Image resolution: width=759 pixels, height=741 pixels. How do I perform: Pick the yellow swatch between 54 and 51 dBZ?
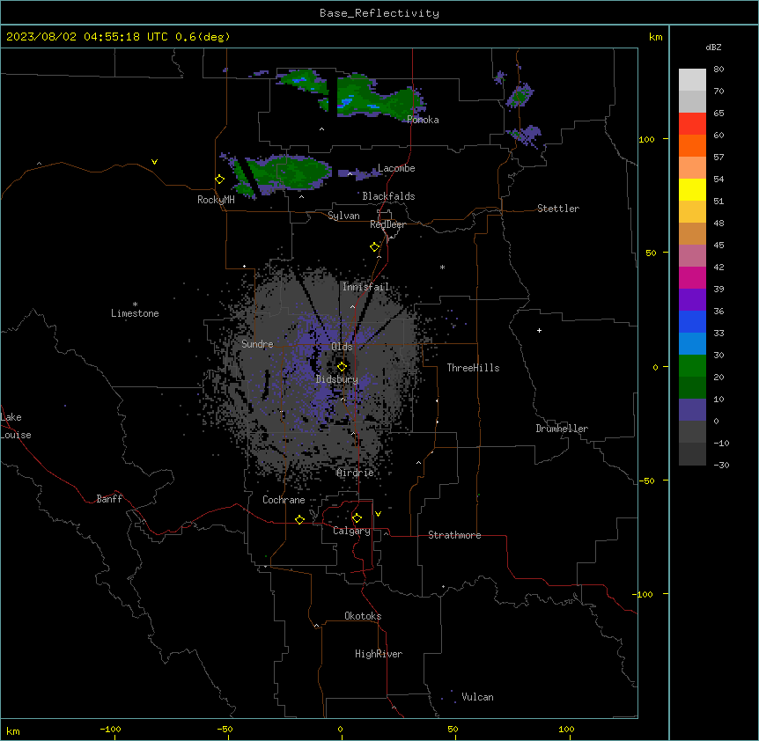tap(692, 189)
